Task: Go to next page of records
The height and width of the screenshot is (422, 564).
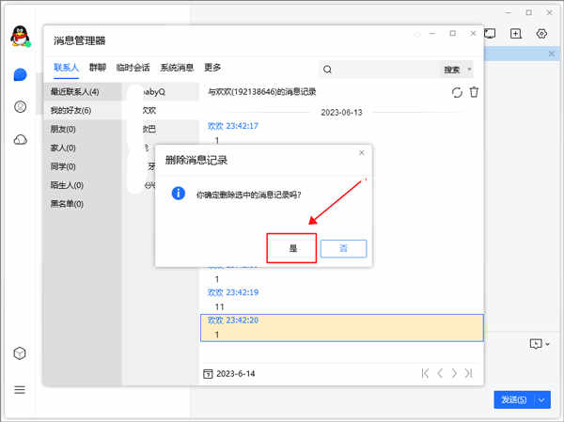Action: (454, 373)
